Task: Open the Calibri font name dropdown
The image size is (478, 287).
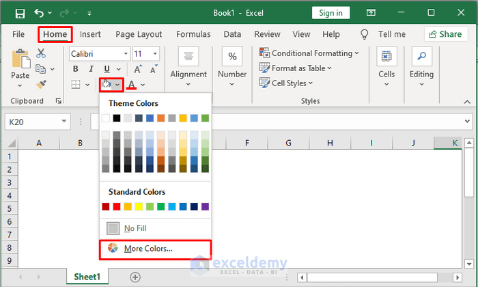Action: coord(125,53)
